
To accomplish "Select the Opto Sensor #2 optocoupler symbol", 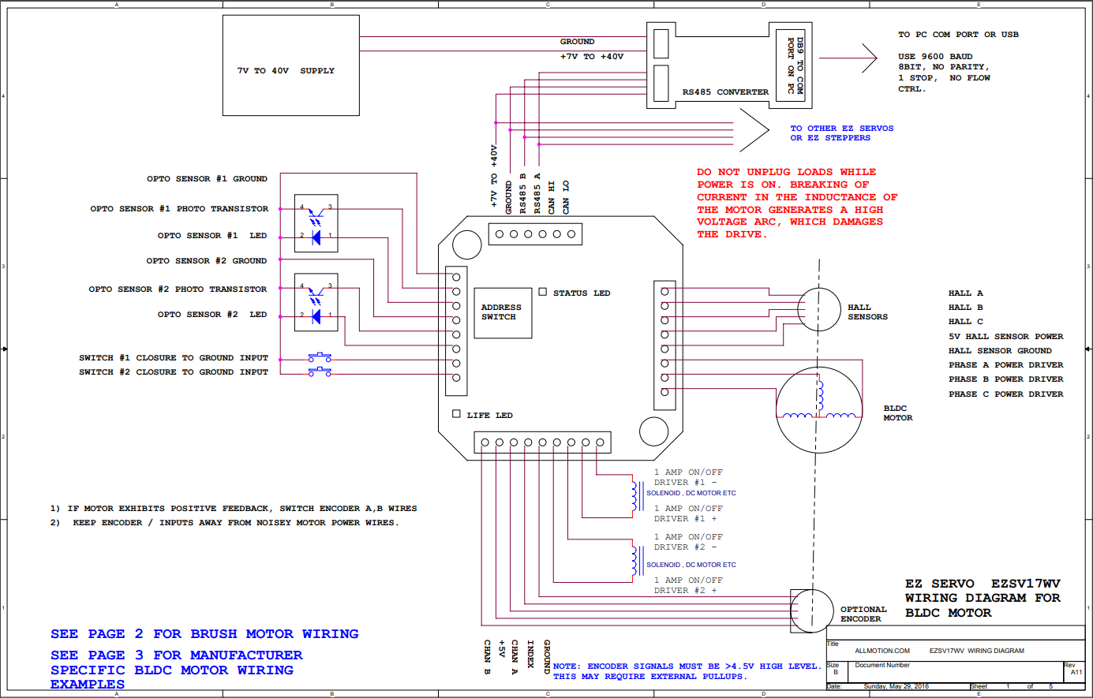I will coord(316,302).
